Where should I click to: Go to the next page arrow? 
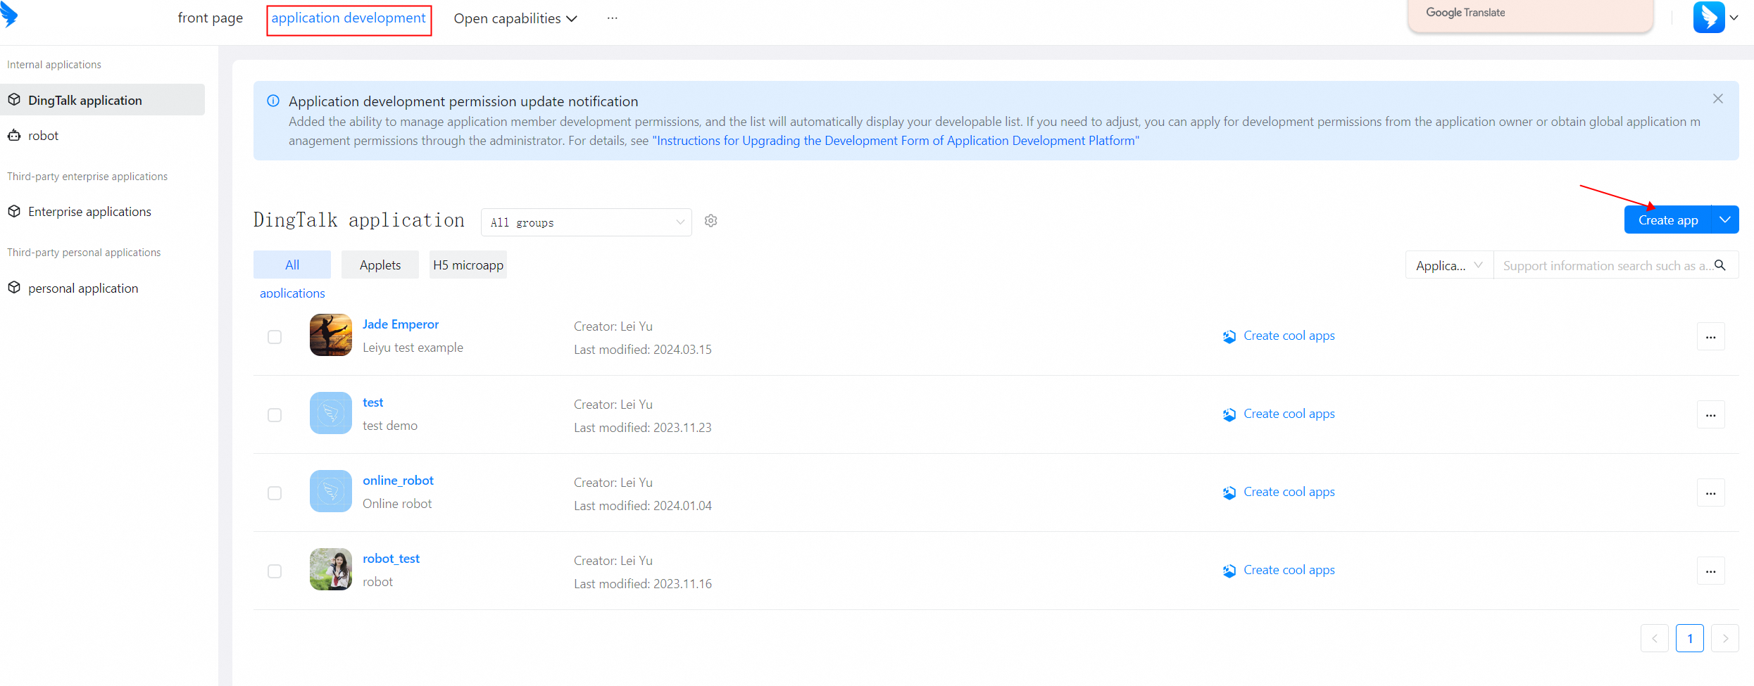coord(1725,638)
